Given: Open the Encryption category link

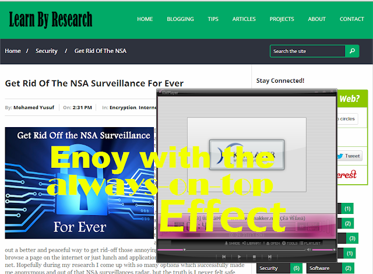Looking at the screenshot, I should 123,107.
